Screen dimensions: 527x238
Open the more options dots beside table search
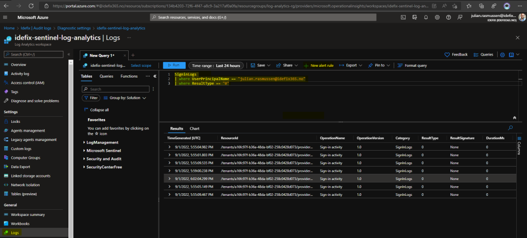(153, 89)
